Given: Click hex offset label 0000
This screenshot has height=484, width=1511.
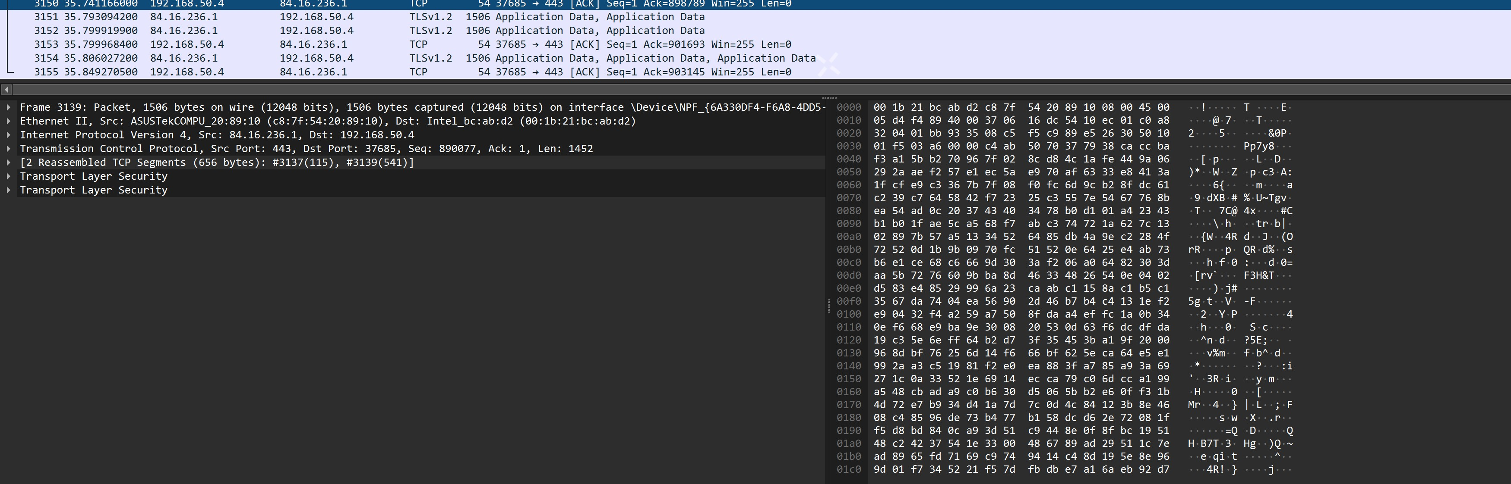Looking at the screenshot, I should coord(849,107).
